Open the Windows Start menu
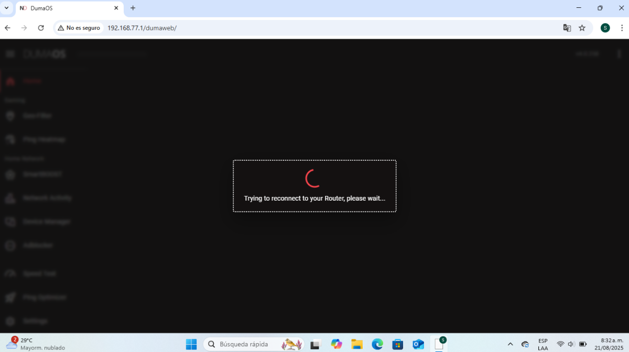The height and width of the screenshot is (352, 629). point(191,344)
